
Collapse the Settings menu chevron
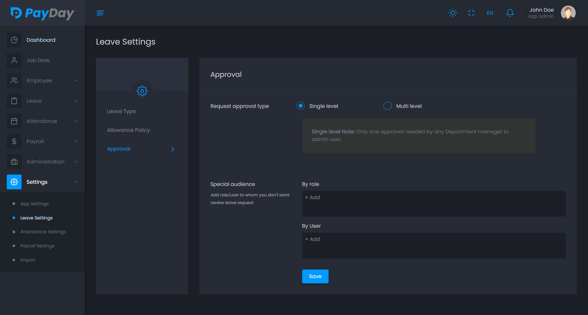[x=76, y=182]
